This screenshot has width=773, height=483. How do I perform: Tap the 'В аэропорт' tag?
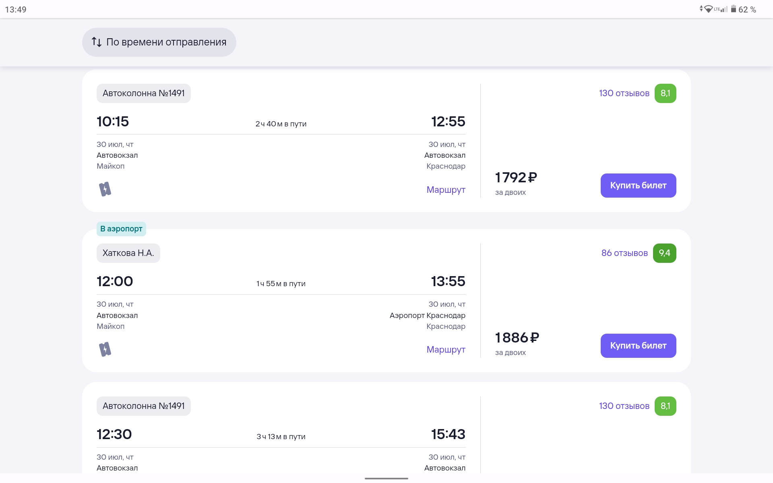pos(121,229)
